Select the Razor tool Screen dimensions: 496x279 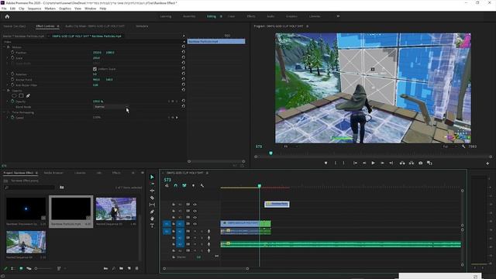(152, 198)
